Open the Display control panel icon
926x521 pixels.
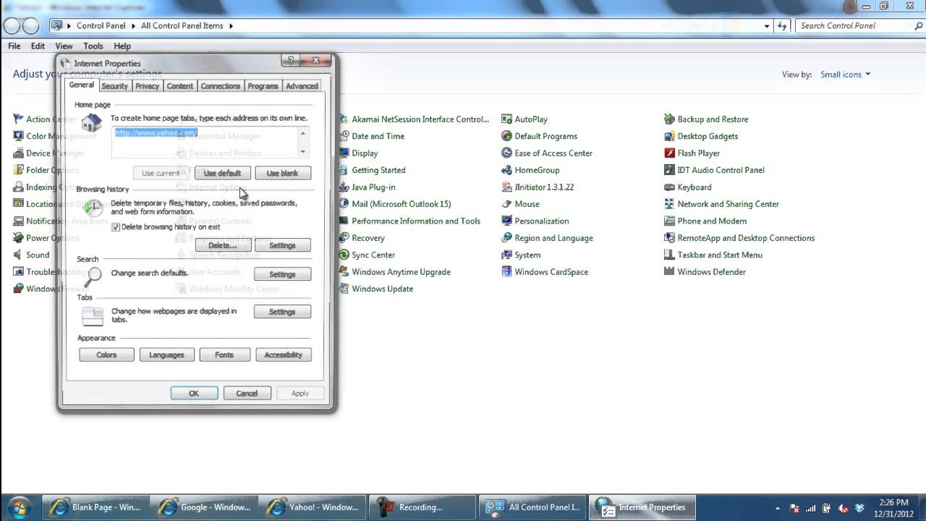click(359, 153)
